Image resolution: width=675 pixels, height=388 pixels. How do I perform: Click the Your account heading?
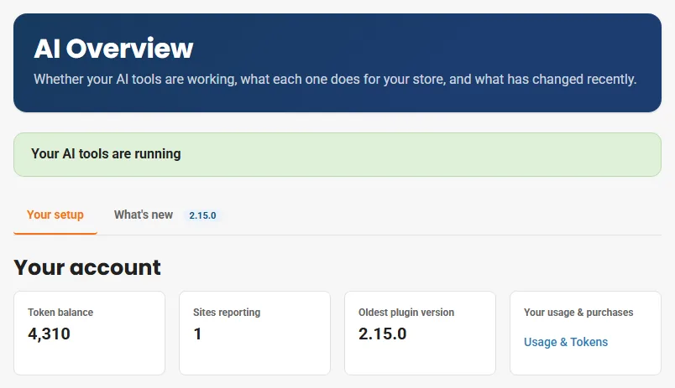tap(87, 267)
